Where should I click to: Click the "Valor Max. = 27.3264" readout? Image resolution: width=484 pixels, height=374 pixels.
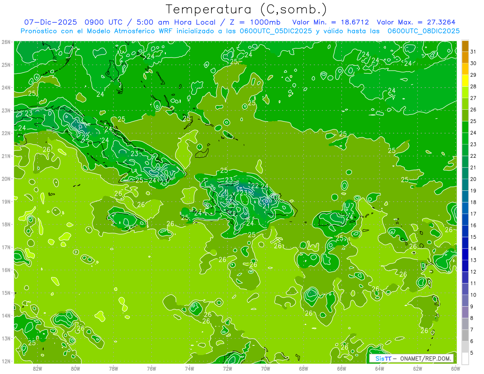416,22
